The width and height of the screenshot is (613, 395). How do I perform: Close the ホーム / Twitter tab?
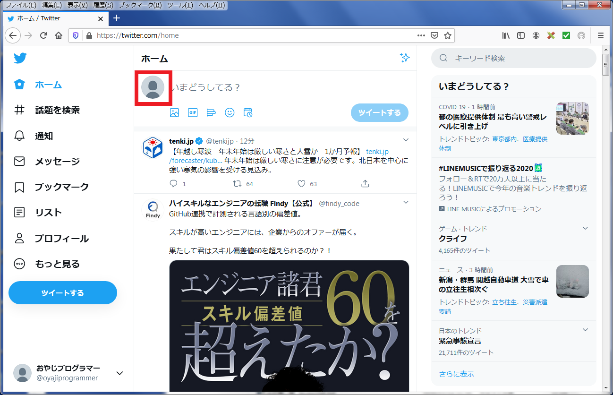click(101, 18)
